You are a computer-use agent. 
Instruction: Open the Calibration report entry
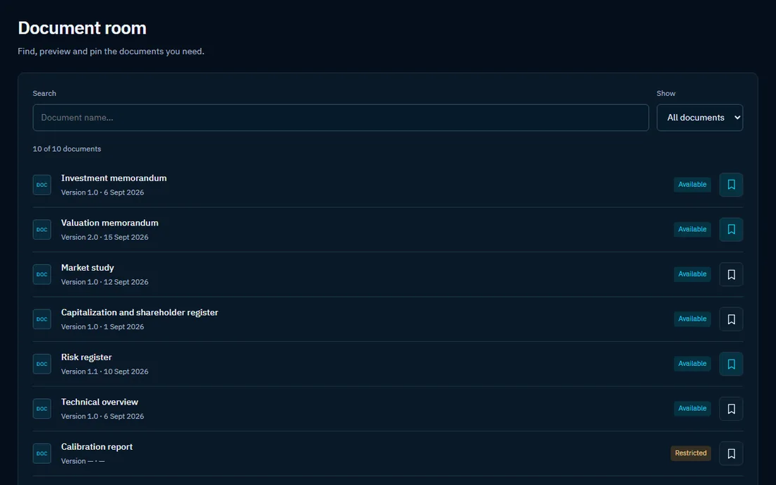pos(97,446)
